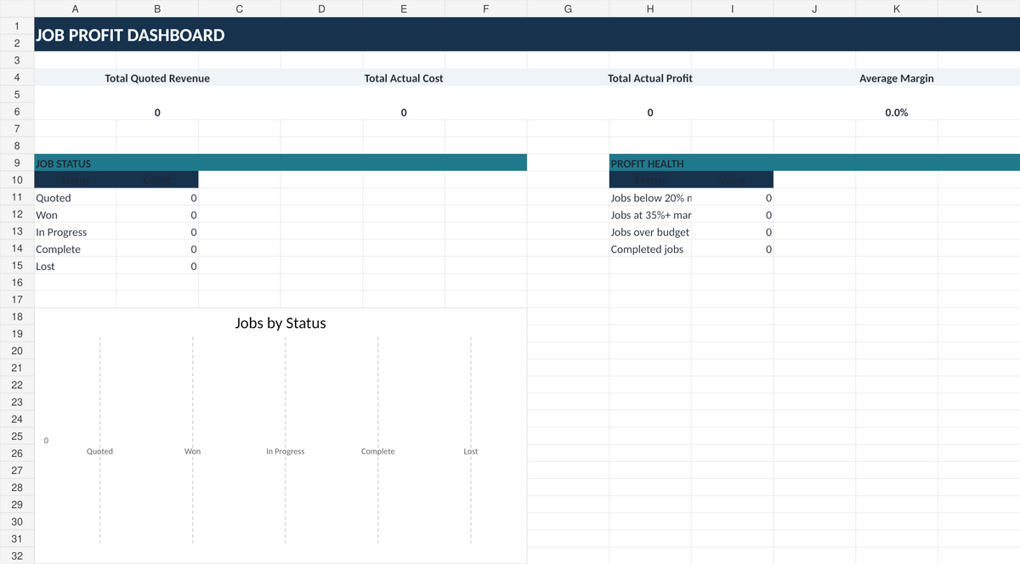Click the Total Actual Cost label
Image resolution: width=1020 pixels, height=564 pixels.
click(404, 78)
